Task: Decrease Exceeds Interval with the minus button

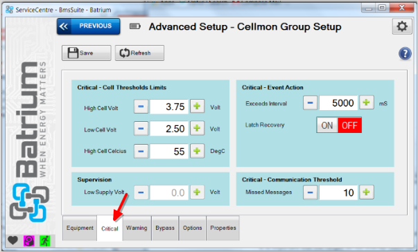Action: click(x=310, y=102)
